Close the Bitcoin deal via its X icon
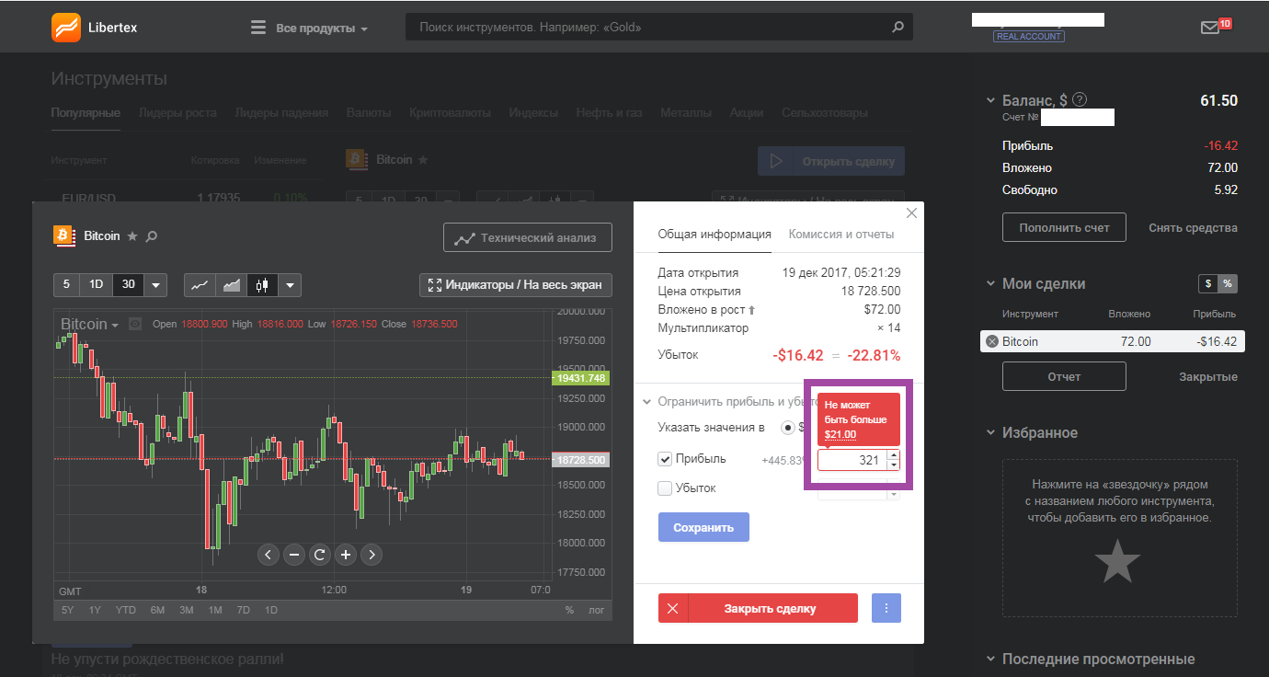The height and width of the screenshot is (677, 1269). (991, 341)
